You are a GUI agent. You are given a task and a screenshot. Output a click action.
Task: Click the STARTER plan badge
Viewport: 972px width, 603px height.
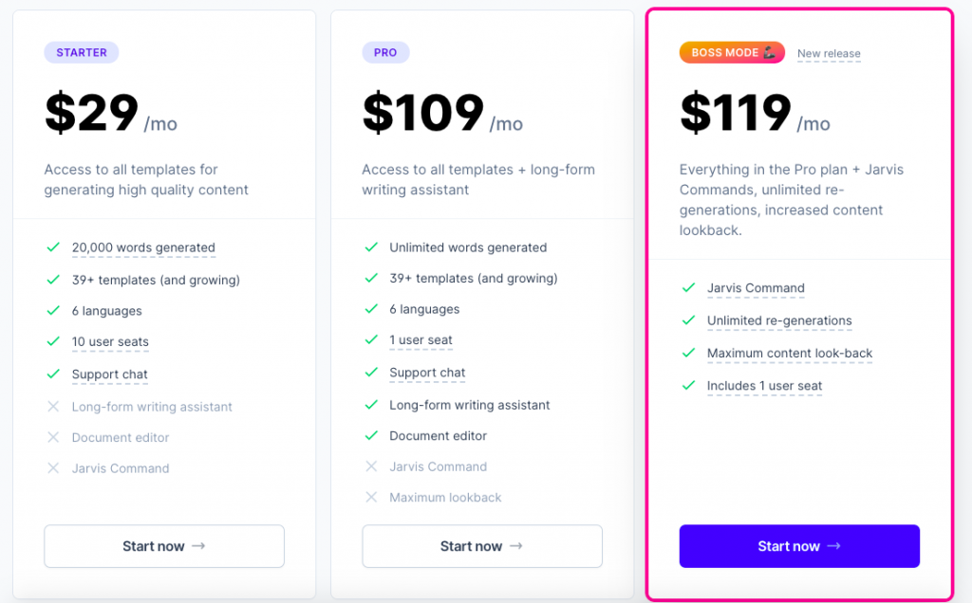click(82, 53)
